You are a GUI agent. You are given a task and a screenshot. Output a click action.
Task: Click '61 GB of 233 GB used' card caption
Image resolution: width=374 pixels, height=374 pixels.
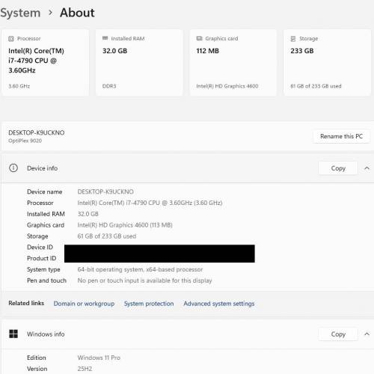(x=316, y=86)
